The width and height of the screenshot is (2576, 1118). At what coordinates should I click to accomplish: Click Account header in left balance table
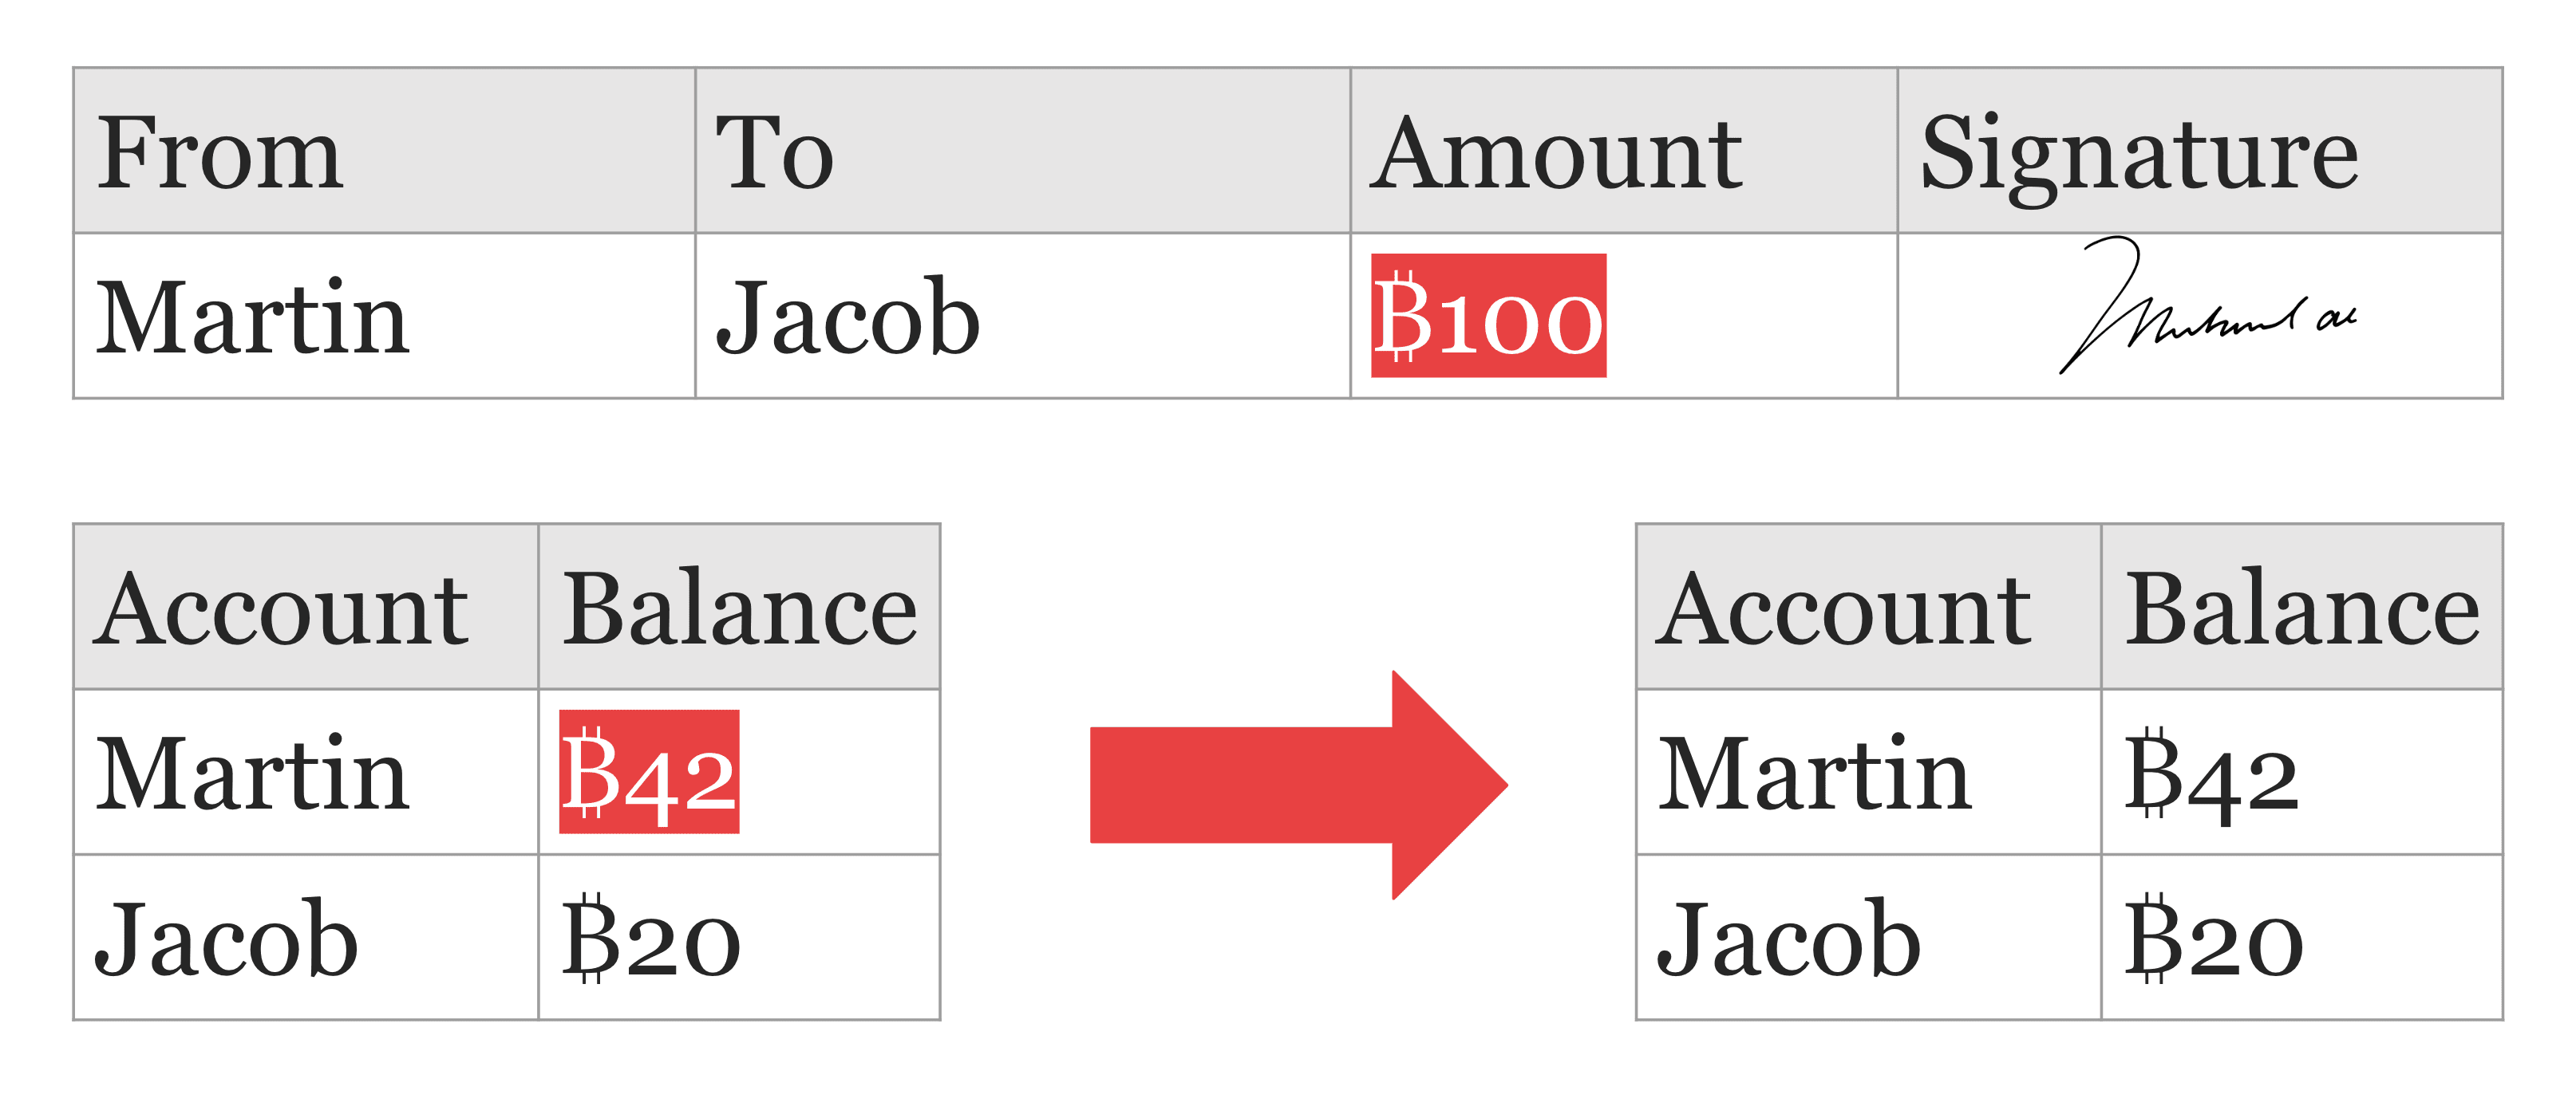tap(282, 608)
